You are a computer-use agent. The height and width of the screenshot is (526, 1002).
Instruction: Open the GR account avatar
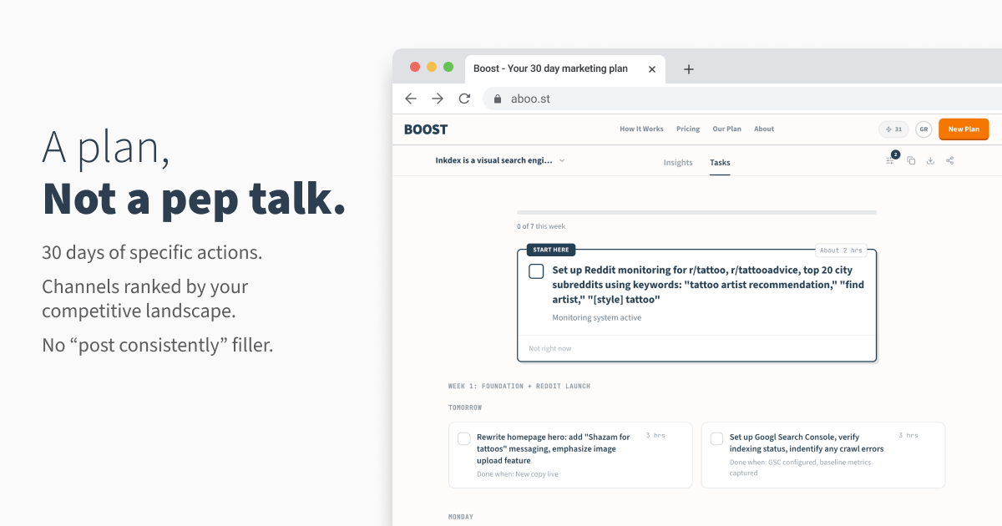(x=924, y=129)
